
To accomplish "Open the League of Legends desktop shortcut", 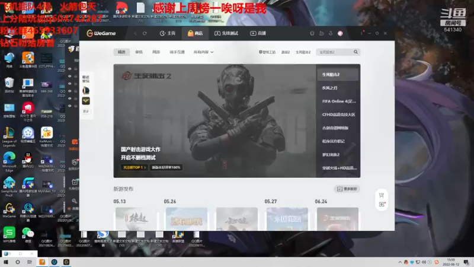I will [x=9, y=137].
